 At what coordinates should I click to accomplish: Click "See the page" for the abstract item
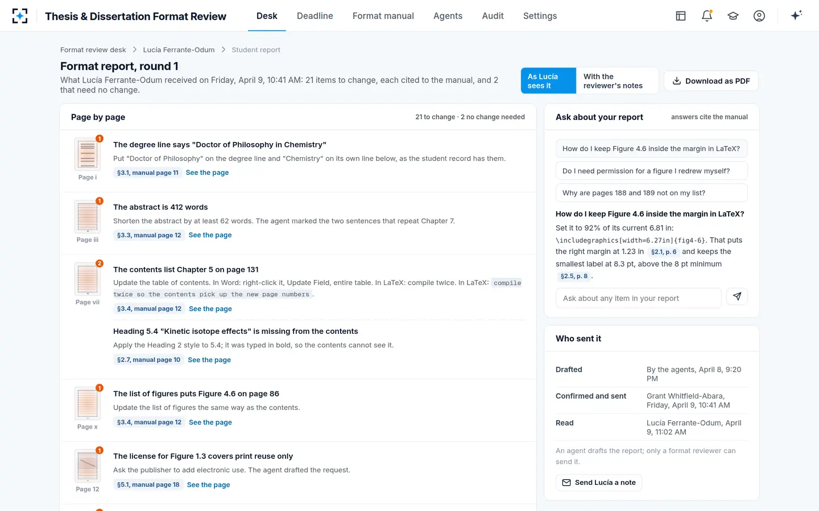coord(210,235)
